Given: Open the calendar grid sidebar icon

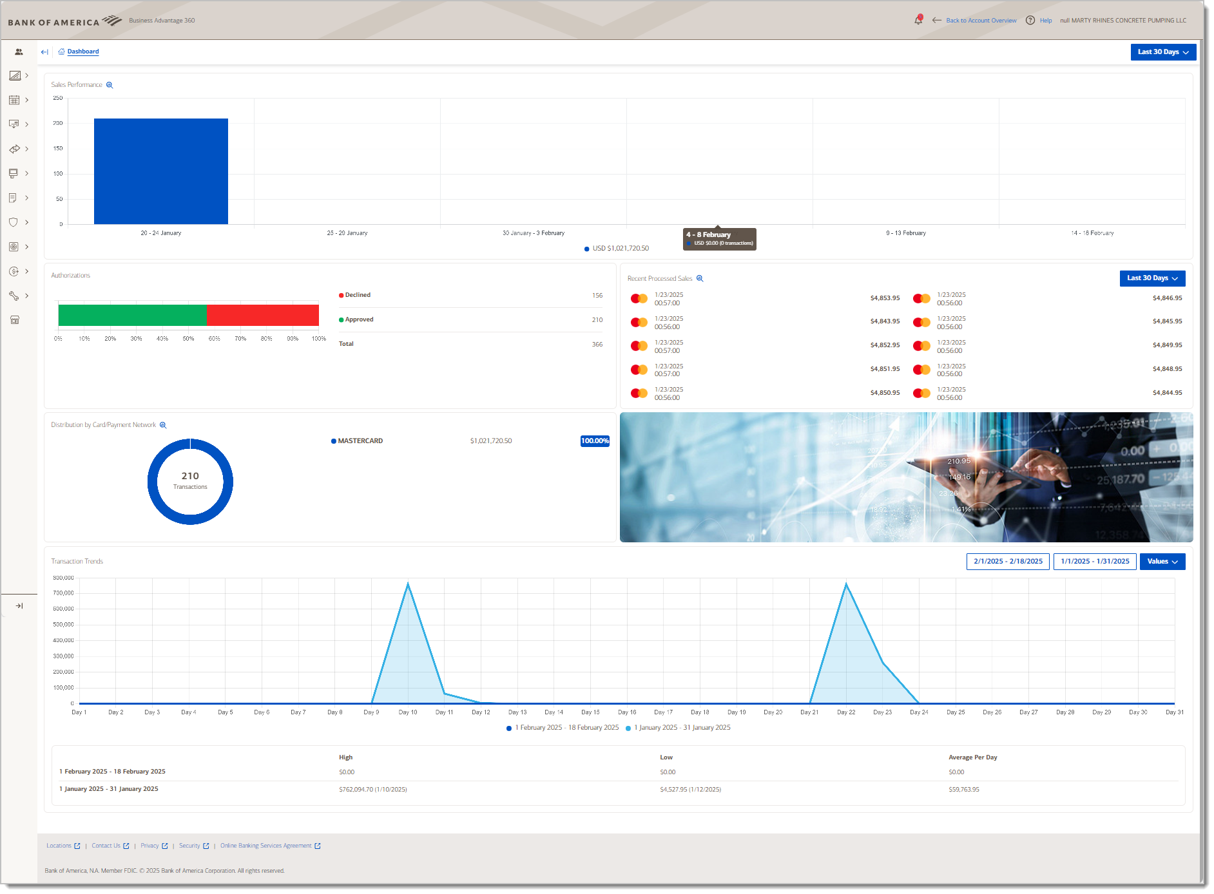Looking at the screenshot, I should (14, 100).
